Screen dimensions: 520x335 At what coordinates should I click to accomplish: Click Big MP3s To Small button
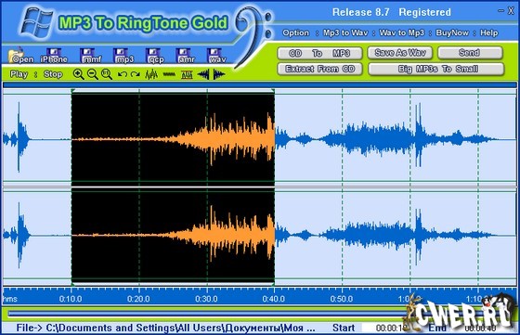pos(436,69)
